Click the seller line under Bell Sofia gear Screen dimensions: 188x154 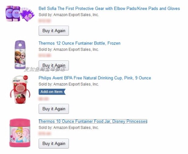tap(69, 15)
